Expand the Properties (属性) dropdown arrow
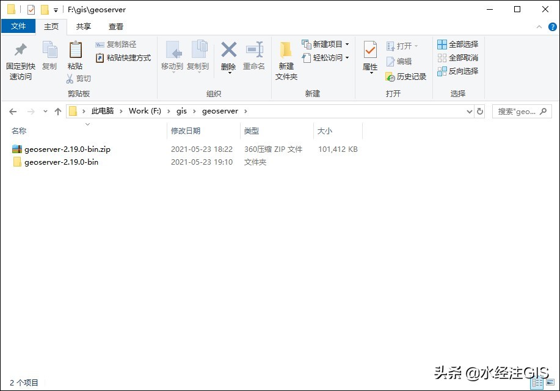 371,73
